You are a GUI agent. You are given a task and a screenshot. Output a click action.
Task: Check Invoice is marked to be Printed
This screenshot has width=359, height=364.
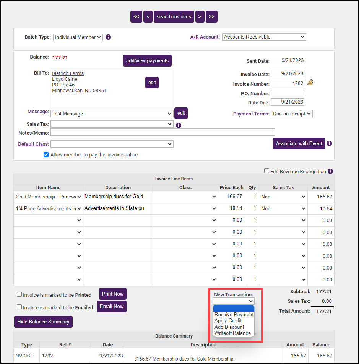[x=19, y=294]
